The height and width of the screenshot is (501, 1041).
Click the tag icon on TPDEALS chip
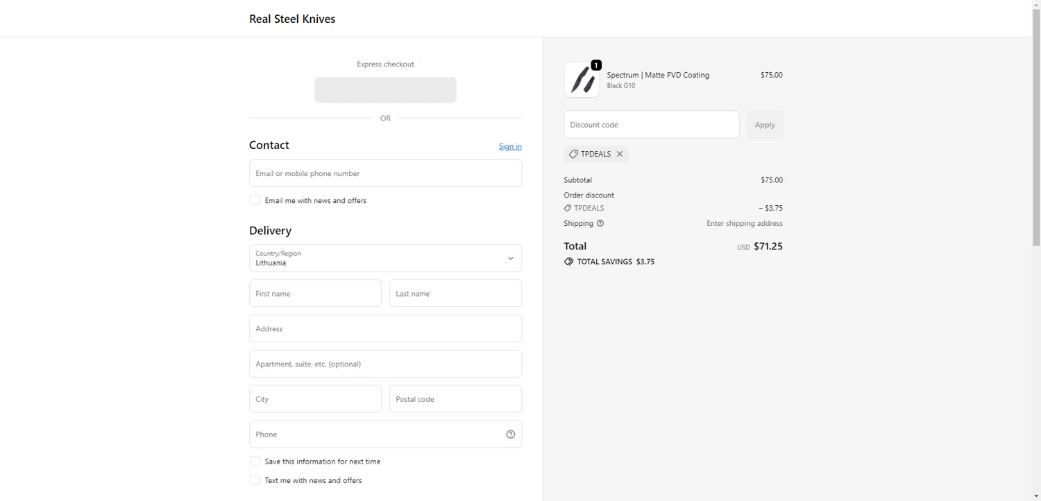[x=573, y=154]
